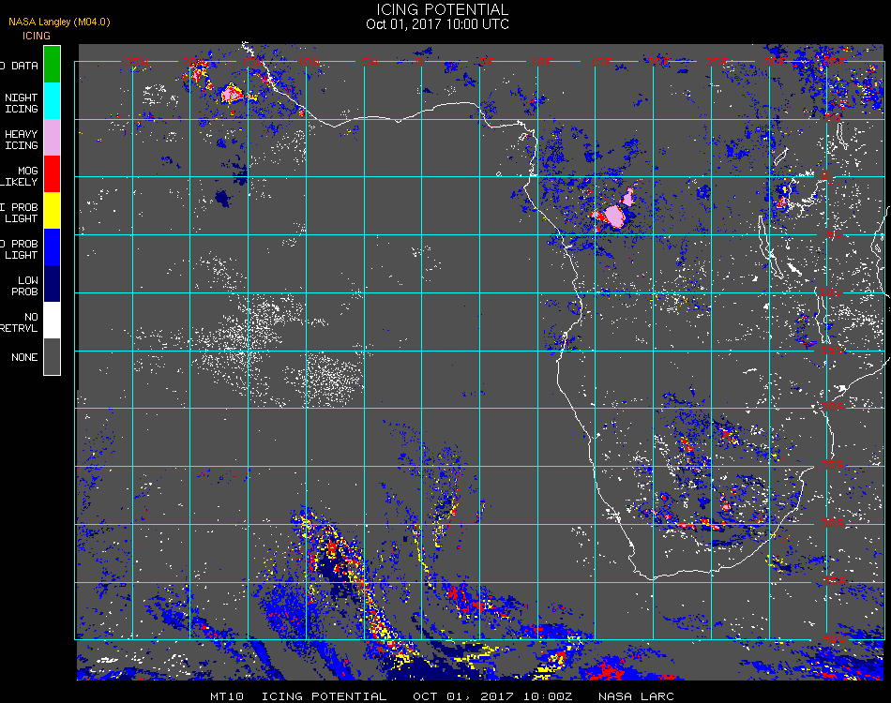
Task: Click the 10S latitude label
Action: pyautogui.click(x=831, y=292)
